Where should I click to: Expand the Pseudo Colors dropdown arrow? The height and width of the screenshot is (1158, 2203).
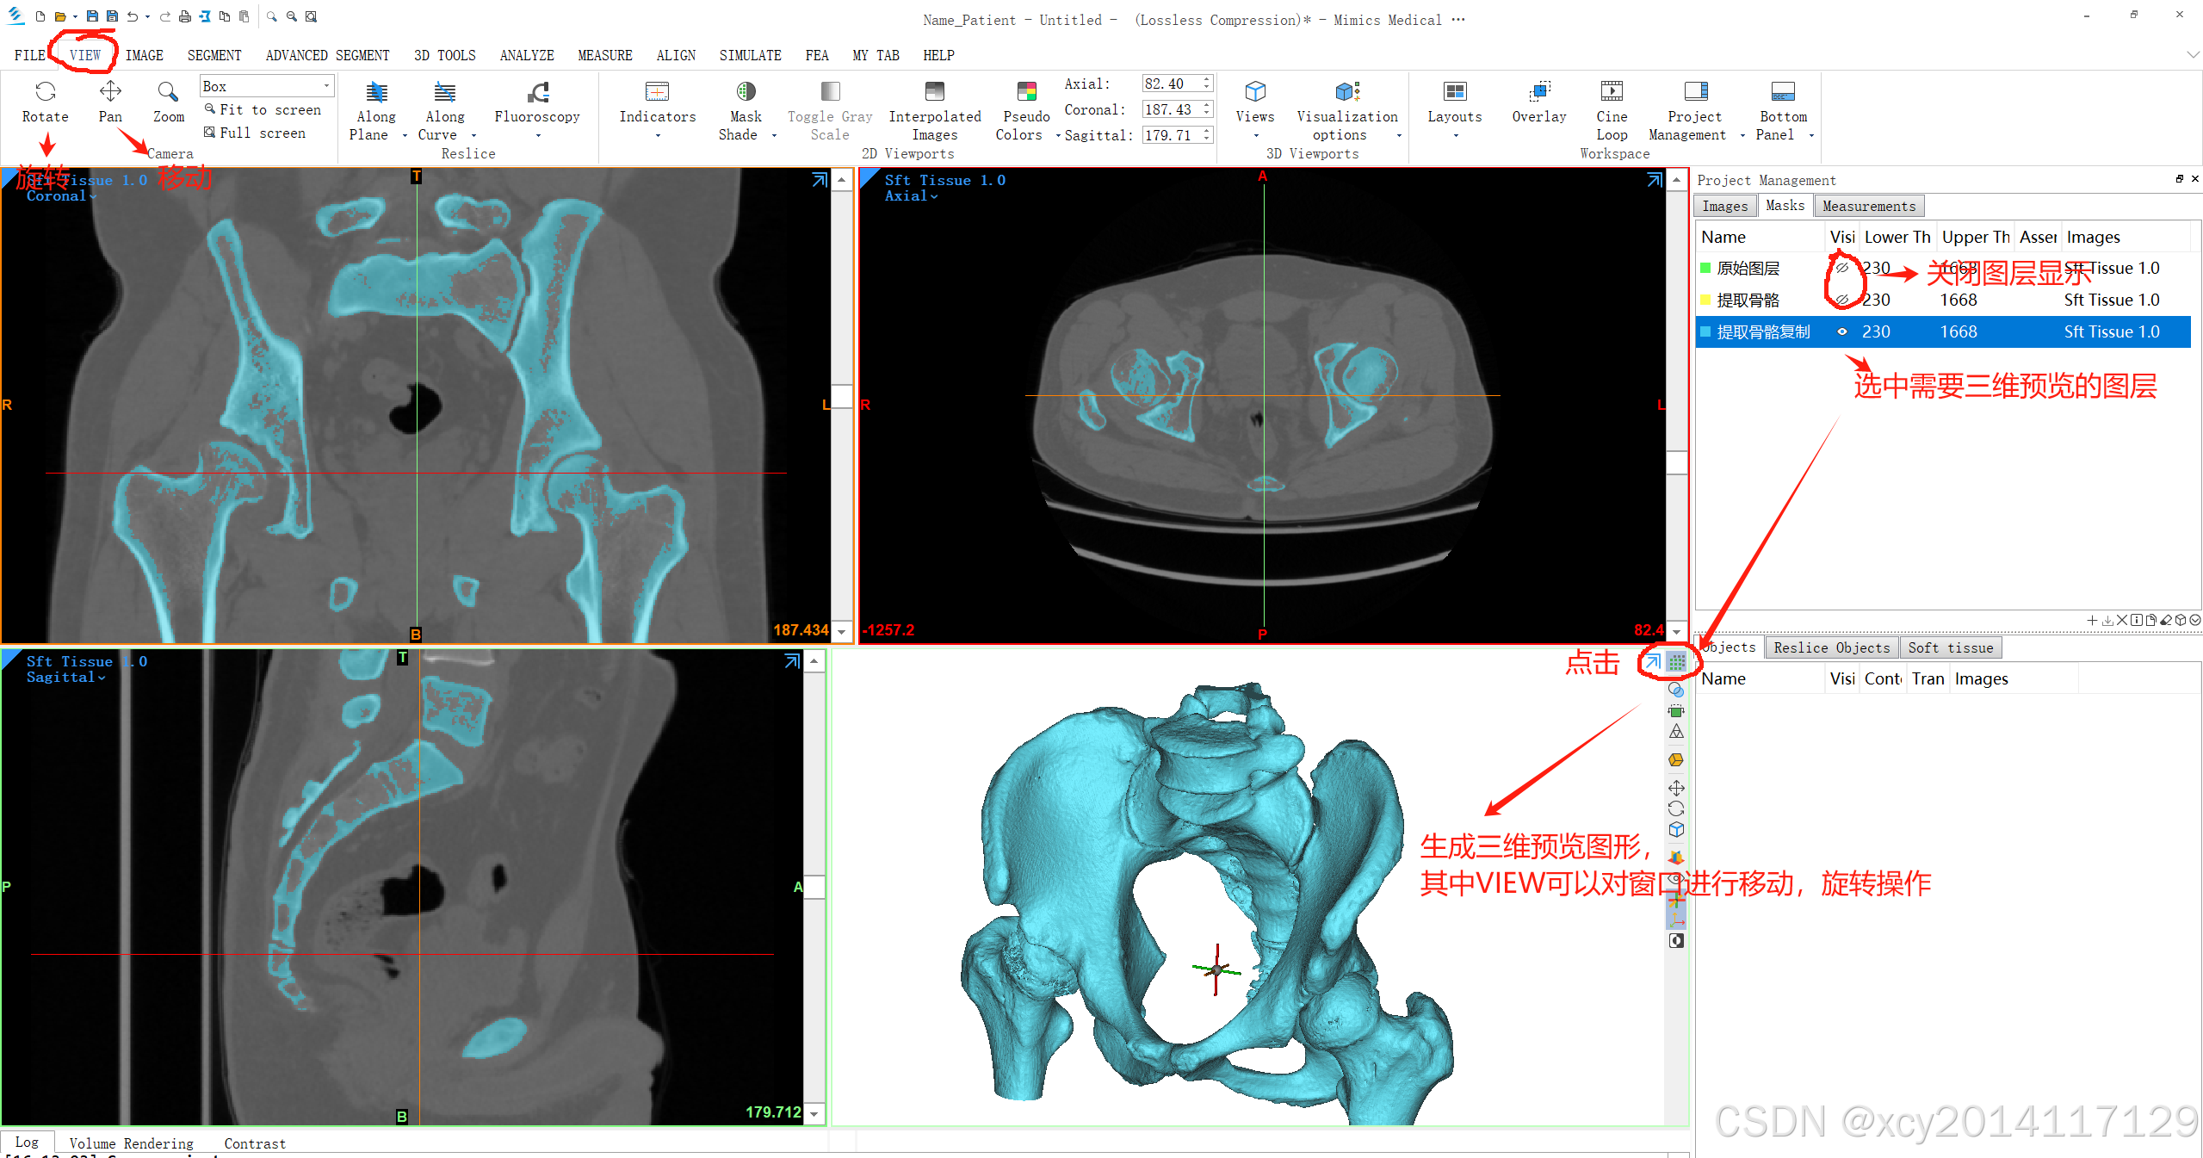point(1058,135)
